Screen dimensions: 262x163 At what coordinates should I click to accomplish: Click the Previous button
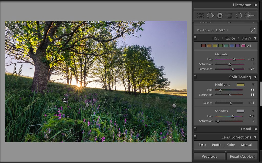click(209, 156)
